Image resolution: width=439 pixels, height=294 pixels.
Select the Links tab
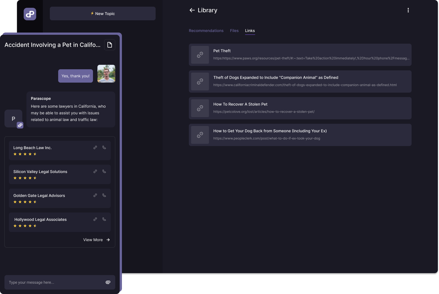tap(250, 31)
